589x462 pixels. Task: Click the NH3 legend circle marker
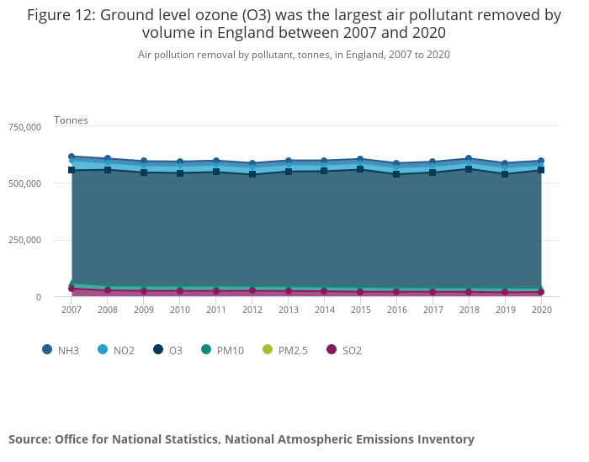pyautogui.click(x=47, y=350)
